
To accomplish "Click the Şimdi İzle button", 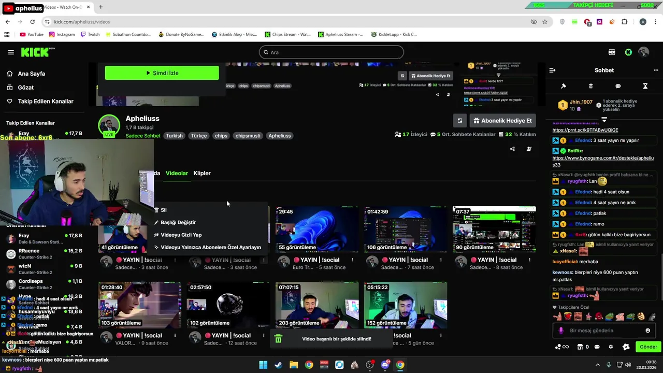I will [162, 73].
